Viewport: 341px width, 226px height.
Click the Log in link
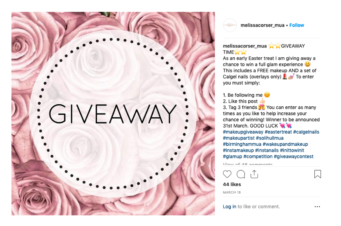pos(229,206)
